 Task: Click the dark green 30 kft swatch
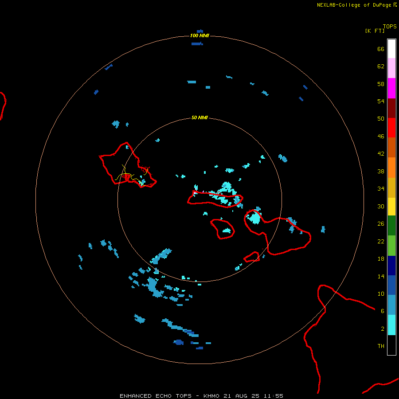[391, 226]
